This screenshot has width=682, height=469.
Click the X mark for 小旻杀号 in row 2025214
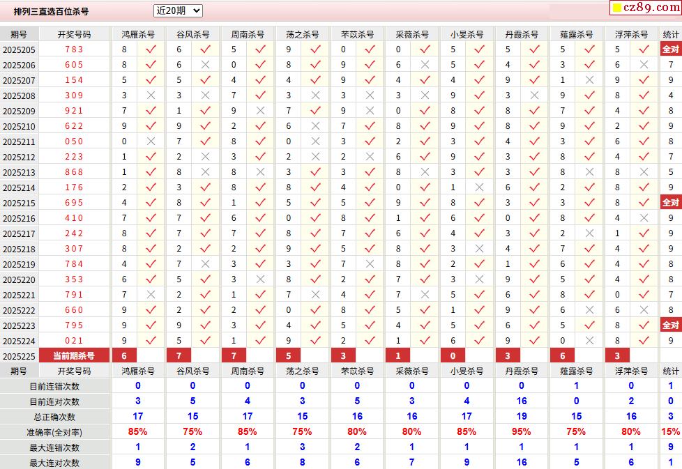tap(479, 187)
